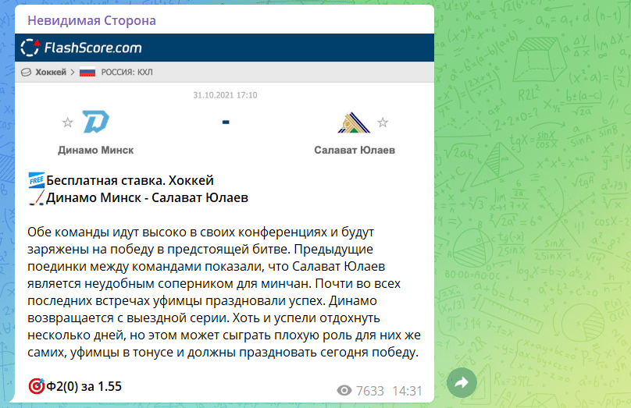Click the FREE emoji icon

pos(36,180)
